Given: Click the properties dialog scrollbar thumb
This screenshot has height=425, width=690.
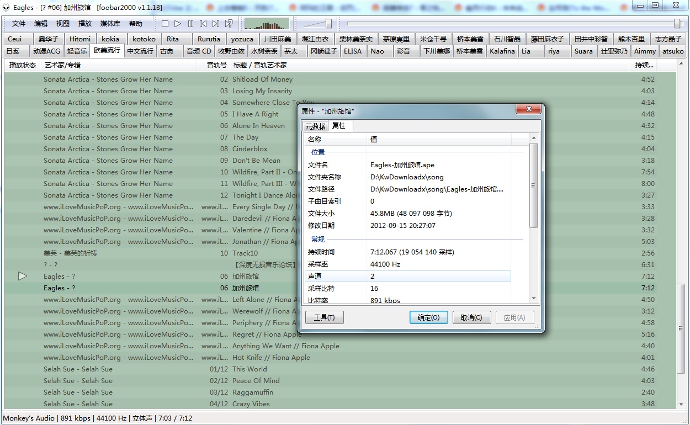Looking at the screenshot, I should [533, 185].
